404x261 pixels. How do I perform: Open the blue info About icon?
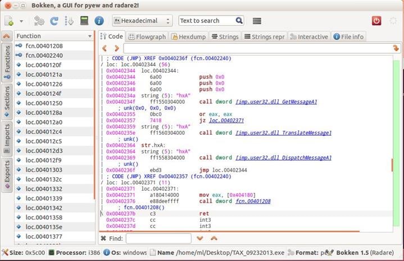tap(99, 21)
